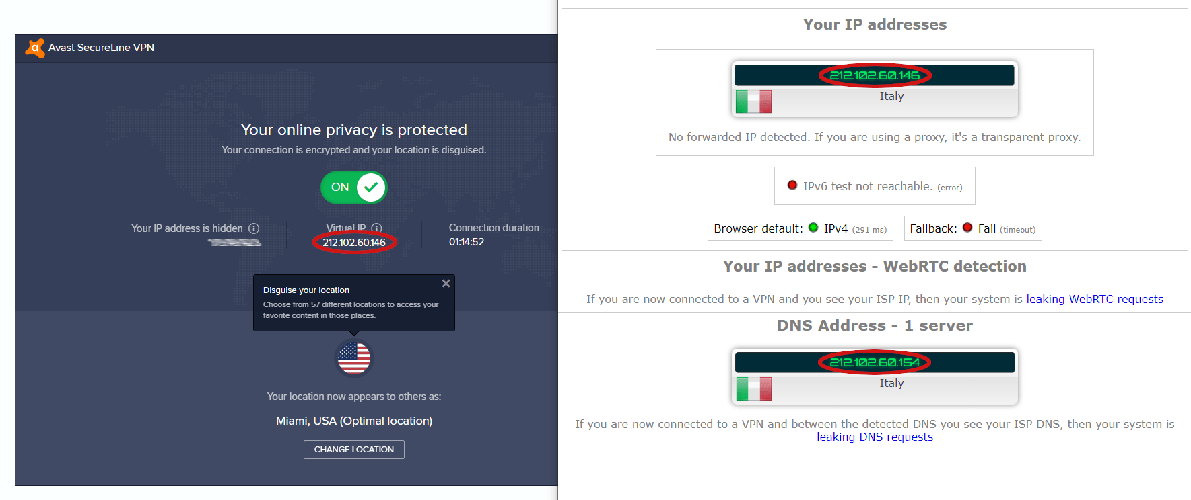Select the circled IP 212.102.60.146
This screenshot has width=1191, height=500.
click(x=875, y=75)
